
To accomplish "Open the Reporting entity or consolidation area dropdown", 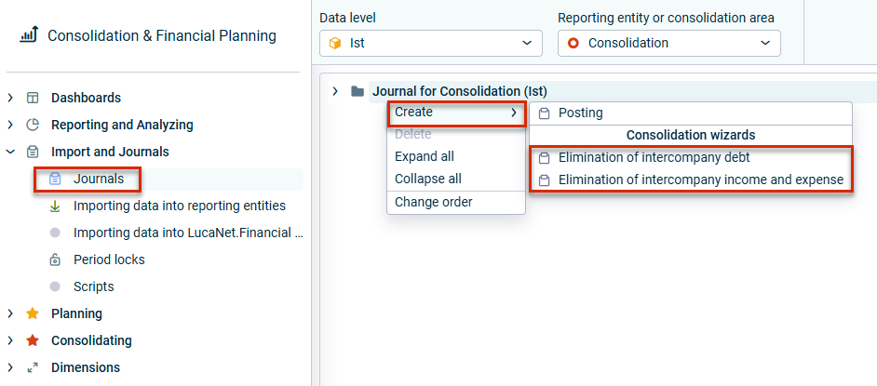I will [669, 43].
